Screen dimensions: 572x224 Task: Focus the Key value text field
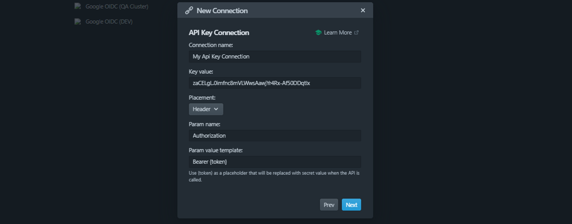275,83
